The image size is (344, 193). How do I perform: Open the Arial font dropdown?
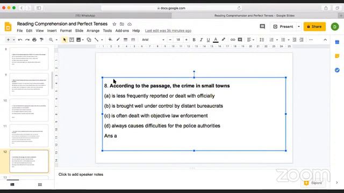coord(153,40)
